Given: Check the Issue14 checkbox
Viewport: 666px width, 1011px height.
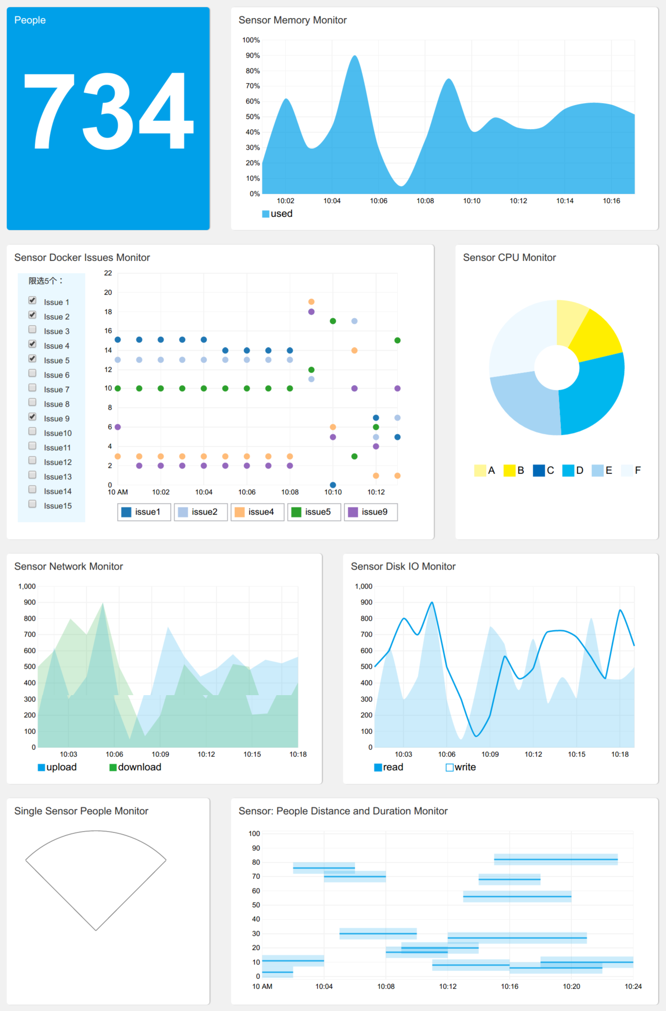Looking at the screenshot, I should (x=32, y=489).
